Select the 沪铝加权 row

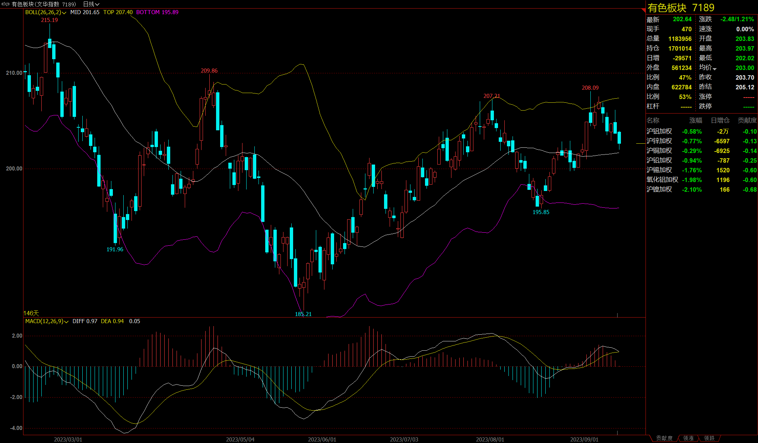click(702, 131)
